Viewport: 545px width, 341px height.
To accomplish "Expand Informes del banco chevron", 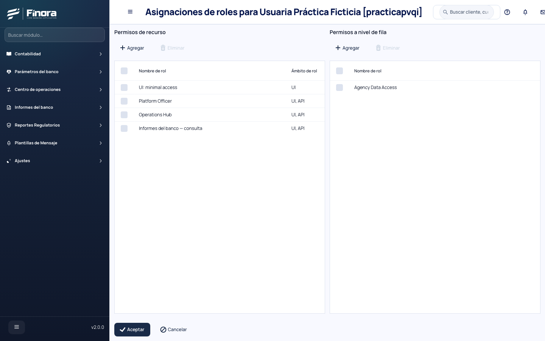I will click(x=101, y=107).
